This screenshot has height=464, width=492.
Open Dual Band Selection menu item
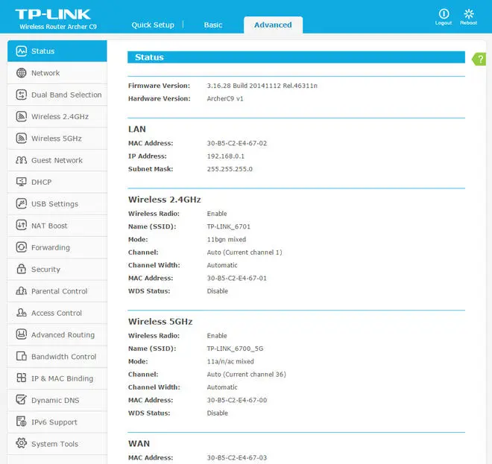[66, 95]
